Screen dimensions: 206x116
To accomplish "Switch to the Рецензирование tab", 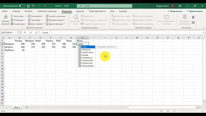I will point(97,11).
